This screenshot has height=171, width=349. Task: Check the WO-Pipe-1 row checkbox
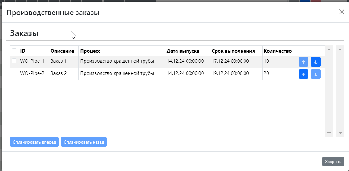[x=14, y=61]
